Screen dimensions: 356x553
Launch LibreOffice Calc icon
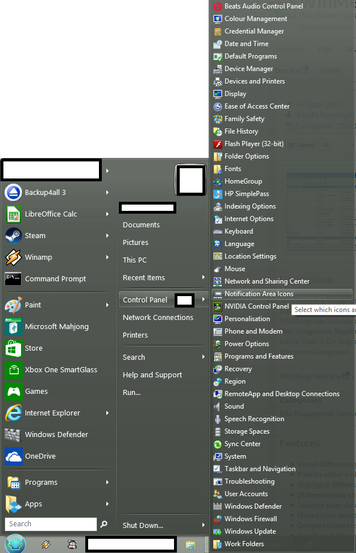[x=14, y=214]
